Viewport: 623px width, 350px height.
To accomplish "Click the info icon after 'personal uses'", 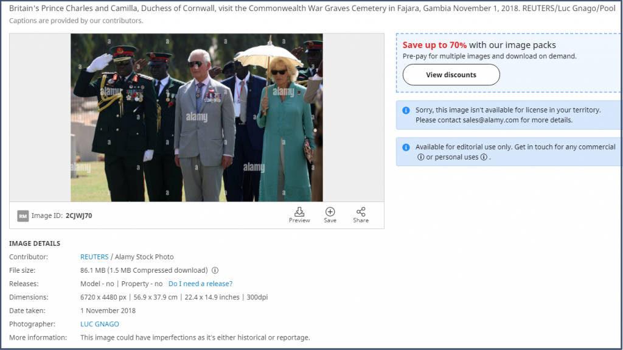I will coord(484,157).
